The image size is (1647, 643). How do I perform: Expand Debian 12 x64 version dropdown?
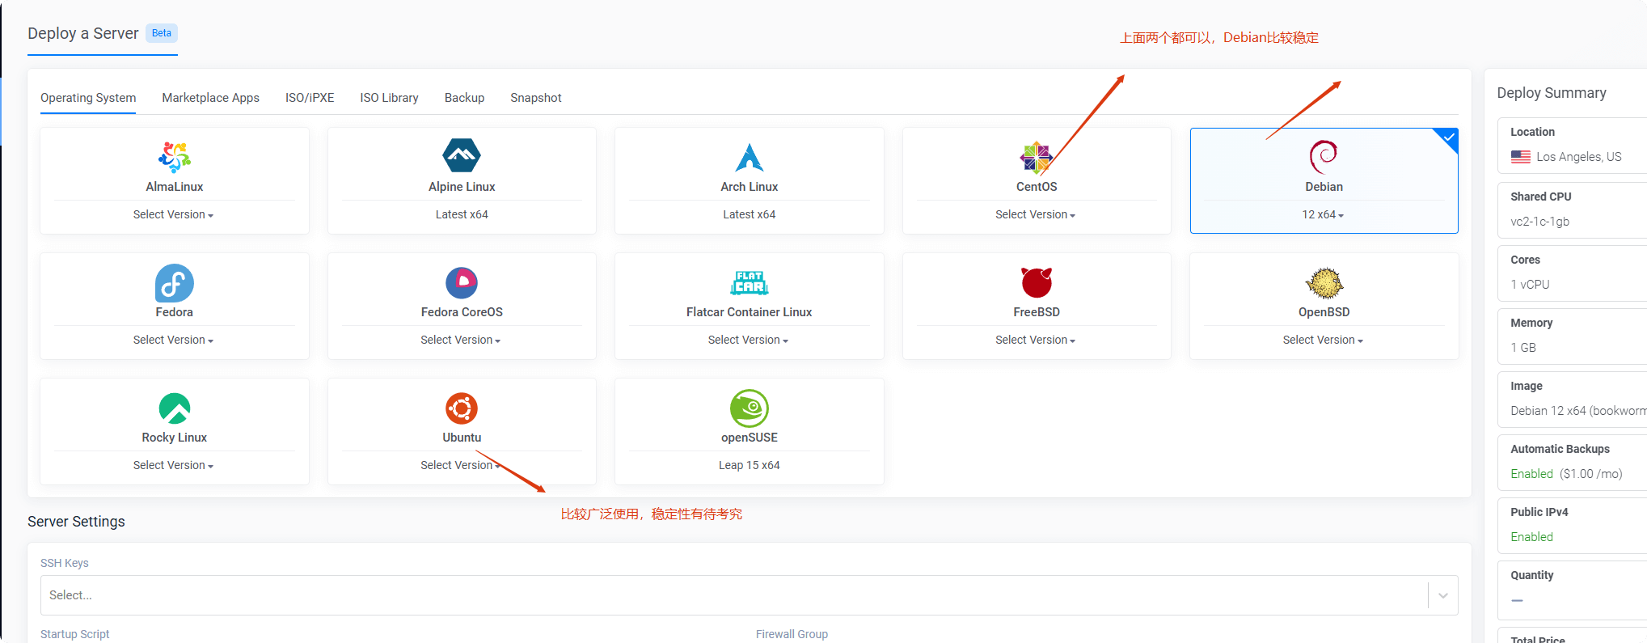1323,214
